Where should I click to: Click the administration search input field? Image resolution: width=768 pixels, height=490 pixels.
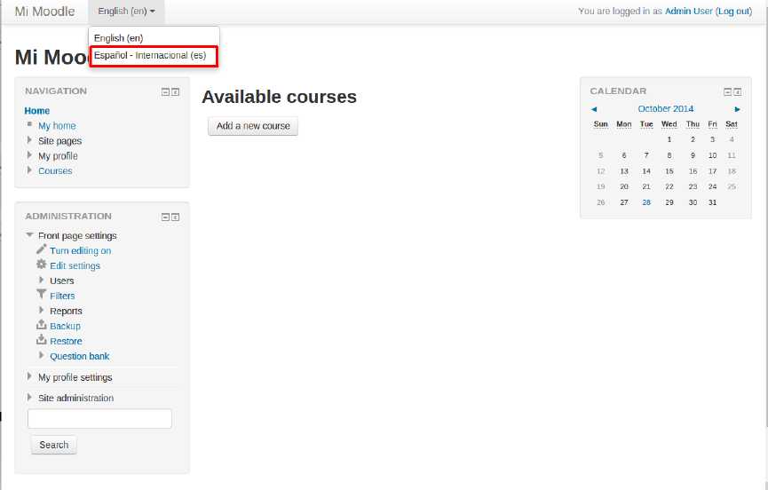click(x=99, y=419)
